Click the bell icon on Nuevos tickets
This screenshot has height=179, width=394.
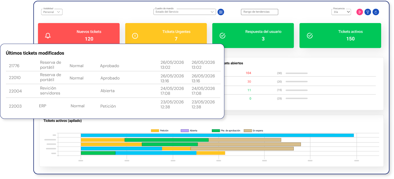(x=48, y=36)
